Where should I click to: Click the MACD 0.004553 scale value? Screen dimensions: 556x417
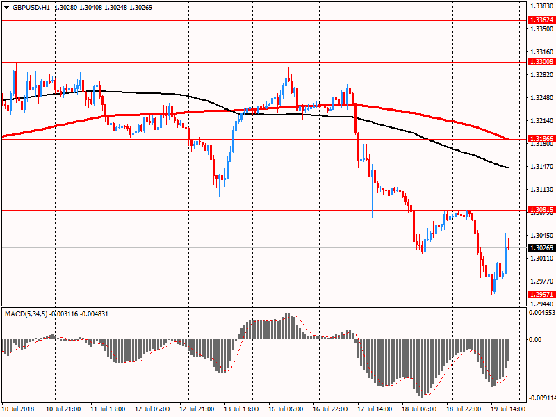[x=542, y=312]
